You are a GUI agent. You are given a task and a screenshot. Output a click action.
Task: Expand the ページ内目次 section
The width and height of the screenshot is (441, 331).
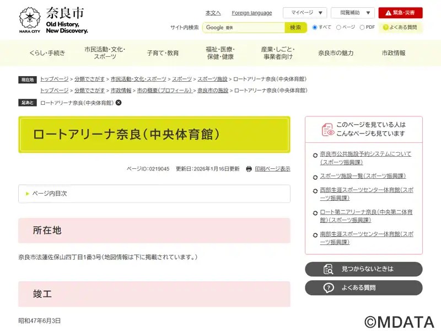(x=154, y=194)
